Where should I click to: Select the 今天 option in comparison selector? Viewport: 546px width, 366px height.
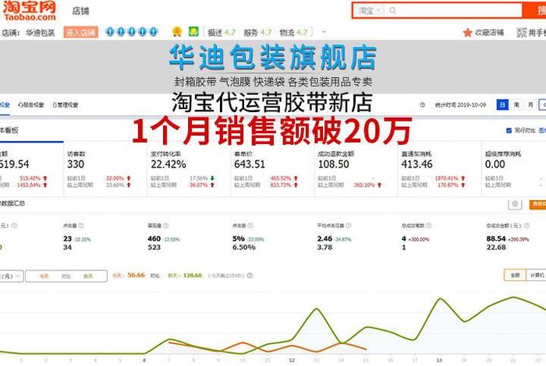[44, 276]
